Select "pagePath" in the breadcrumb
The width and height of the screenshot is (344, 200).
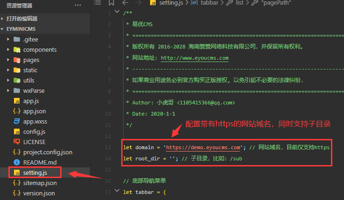(x=276, y=3)
